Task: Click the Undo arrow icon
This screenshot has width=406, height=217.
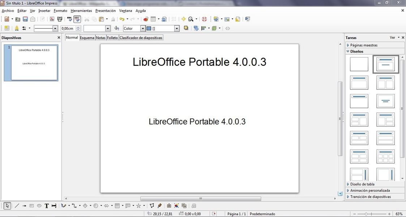Action: (122, 19)
